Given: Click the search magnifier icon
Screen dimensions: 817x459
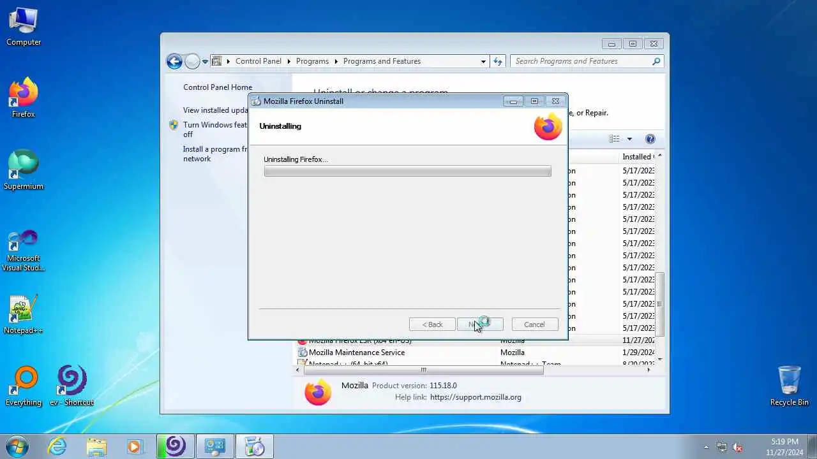Looking at the screenshot, I should [656, 61].
